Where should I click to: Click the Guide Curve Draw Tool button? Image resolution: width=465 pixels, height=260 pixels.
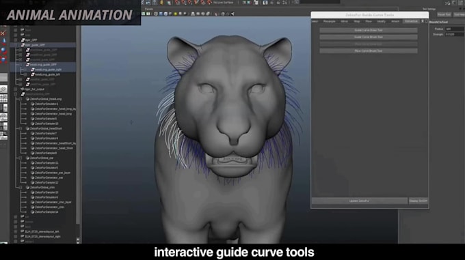(369, 30)
